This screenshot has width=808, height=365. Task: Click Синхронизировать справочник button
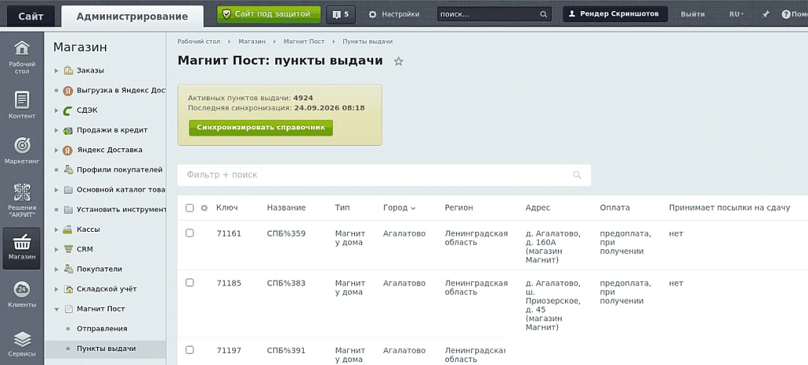pyautogui.click(x=260, y=128)
